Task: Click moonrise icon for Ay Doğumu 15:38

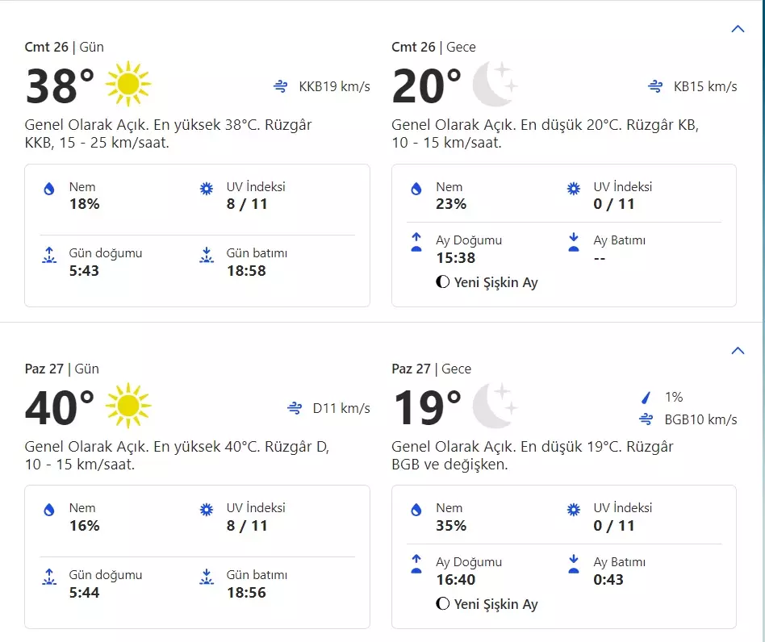Action: tap(416, 243)
